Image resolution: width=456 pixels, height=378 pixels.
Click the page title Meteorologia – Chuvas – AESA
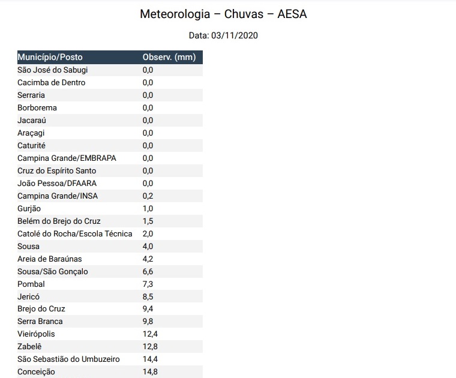click(223, 14)
